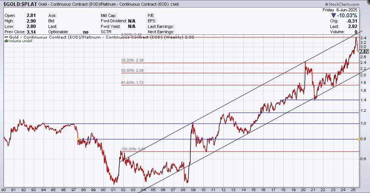Click the yellow marker on right end of 0.8 line
This screenshot has width=370, height=193.
[358, 139]
